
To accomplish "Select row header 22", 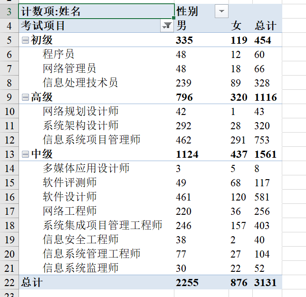I will pyautogui.click(x=9, y=282).
